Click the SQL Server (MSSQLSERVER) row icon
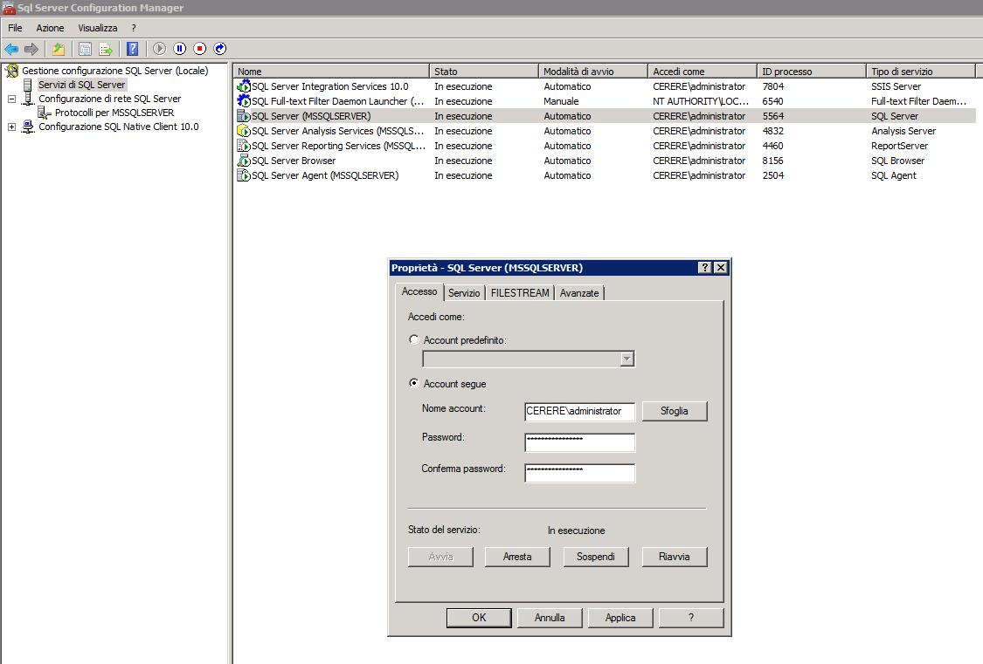 [x=243, y=116]
